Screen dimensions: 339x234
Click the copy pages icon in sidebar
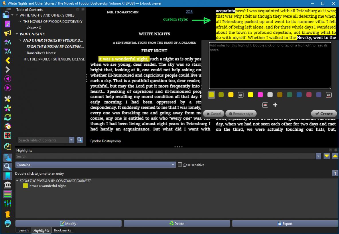[x=7, y=146]
